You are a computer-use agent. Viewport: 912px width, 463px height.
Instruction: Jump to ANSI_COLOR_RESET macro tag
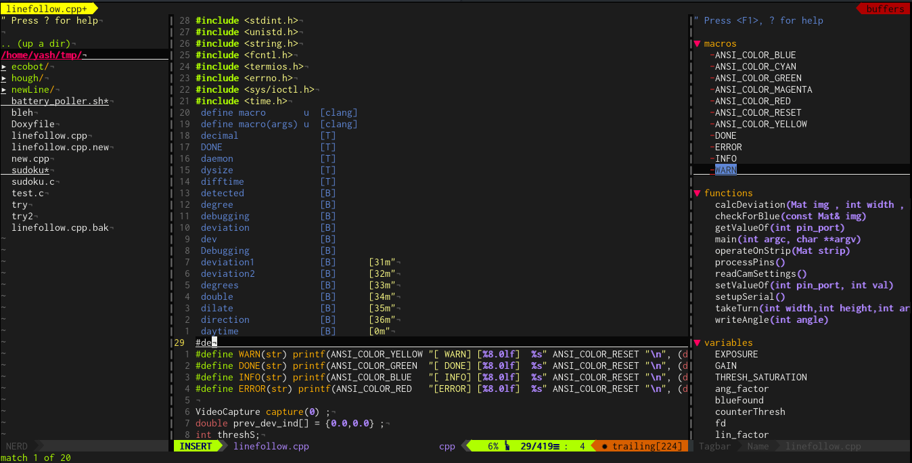coord(758,112)
